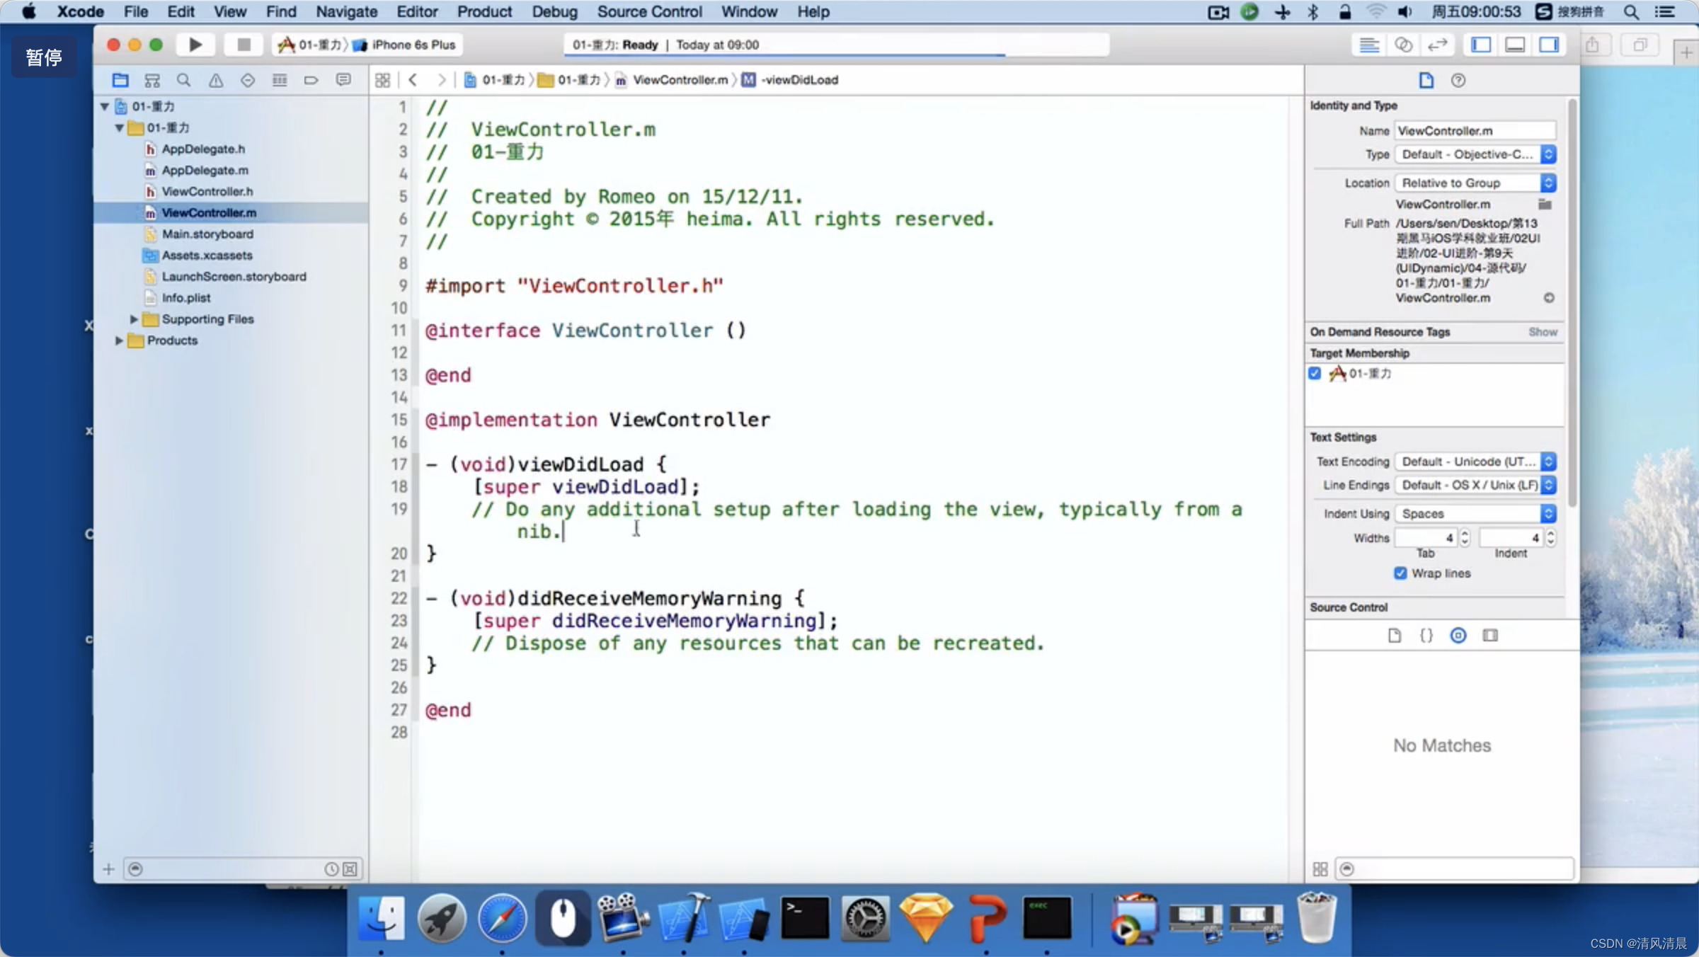This screenshot has height=957, width=1699.
Task: Click the issue navigator icon
Action: [x=214, y=79]
